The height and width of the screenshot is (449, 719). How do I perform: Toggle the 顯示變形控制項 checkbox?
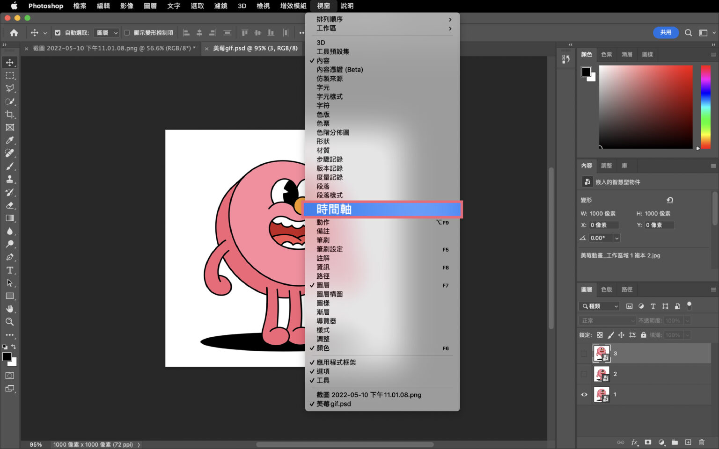click(x=127, y=33)
